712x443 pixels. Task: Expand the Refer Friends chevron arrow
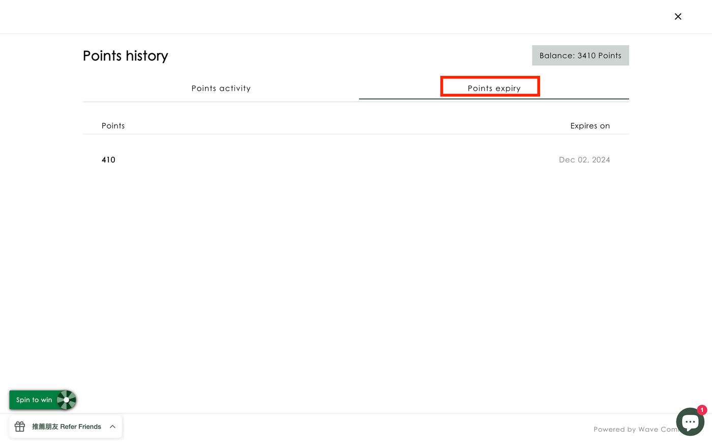(x=112, y=427)
